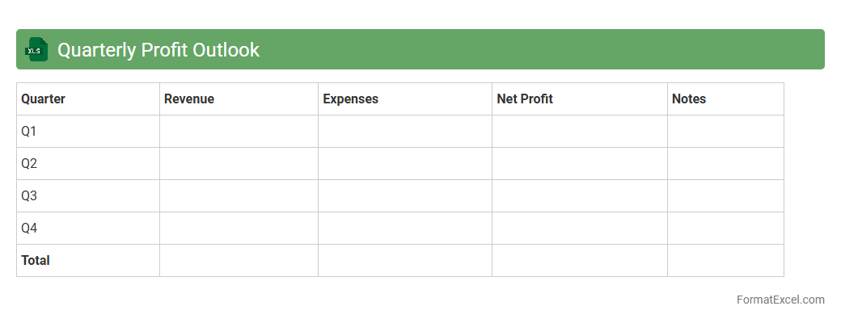Click the Quarterly Profit Outlook title
841x323 pixels.
tap(158, 50)
